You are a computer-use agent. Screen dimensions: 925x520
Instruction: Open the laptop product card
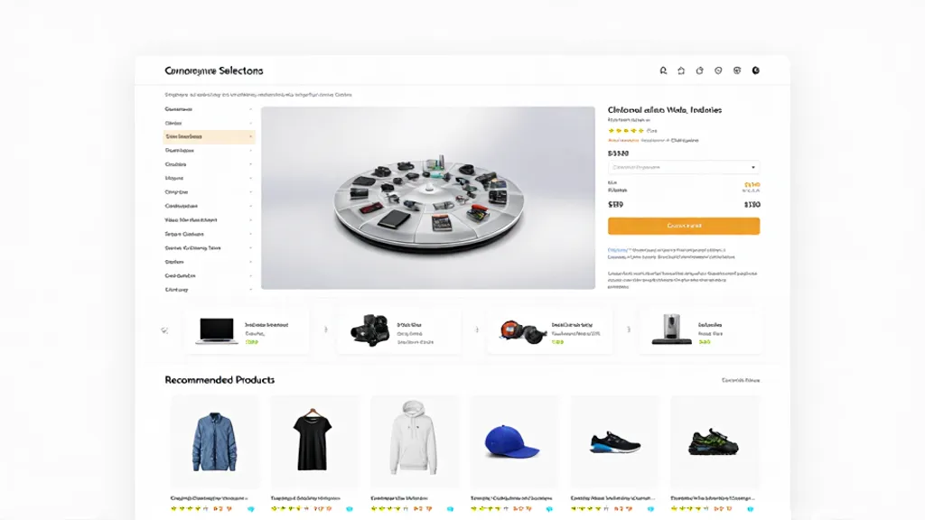coord(248,330)
